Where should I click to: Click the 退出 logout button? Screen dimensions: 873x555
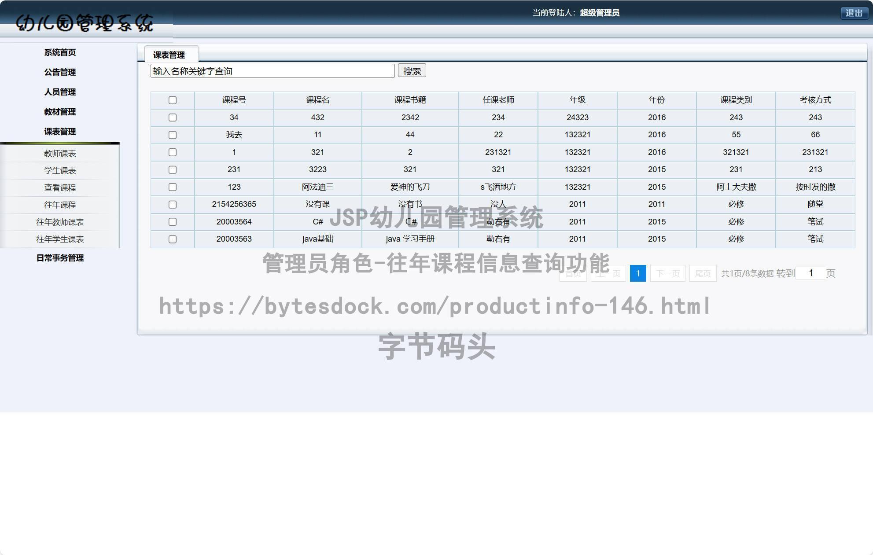tap(854, 13)
